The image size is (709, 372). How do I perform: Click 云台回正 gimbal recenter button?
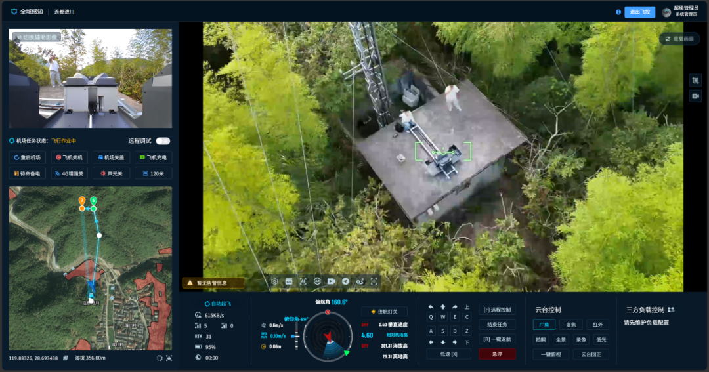point(591,354)
